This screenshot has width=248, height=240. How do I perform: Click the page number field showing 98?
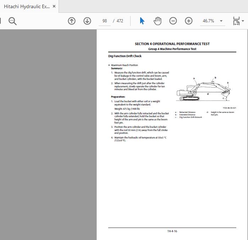pyautogui.click(x=105, y=21)
